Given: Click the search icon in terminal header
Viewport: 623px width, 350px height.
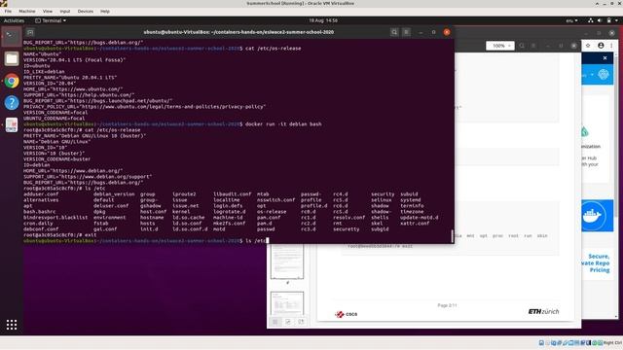Looking at the screenshot, I should (393, 32).
